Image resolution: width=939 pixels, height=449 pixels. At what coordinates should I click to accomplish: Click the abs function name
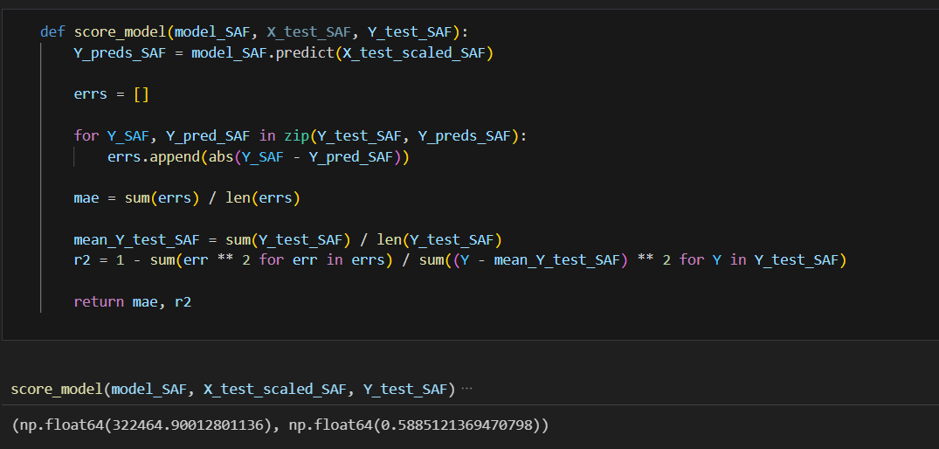[220, 157]
